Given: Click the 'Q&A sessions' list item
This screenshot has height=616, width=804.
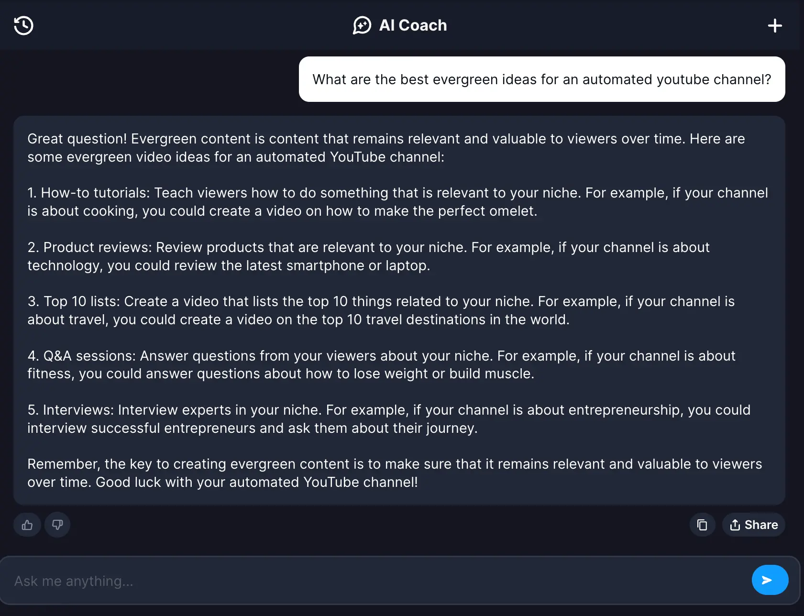Looking at the screenshot, I should [x=381, y=364].
